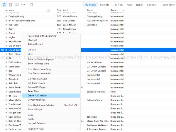Expand the Apply Sort Field submenu
Image resolution: width=176 pixels, height=132 pixels.
[x=78, y=129]
